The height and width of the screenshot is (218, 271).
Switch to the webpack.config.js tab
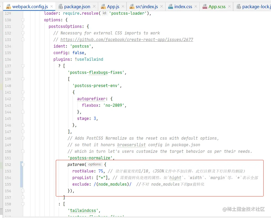(30, 7)
